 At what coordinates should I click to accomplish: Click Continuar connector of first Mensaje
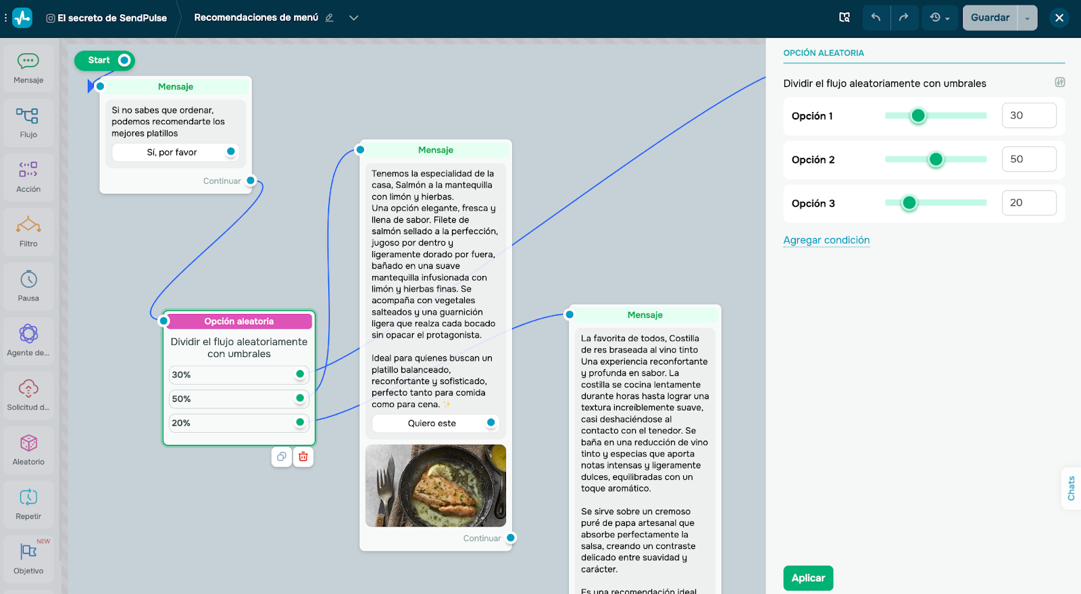tap(251, 180)
